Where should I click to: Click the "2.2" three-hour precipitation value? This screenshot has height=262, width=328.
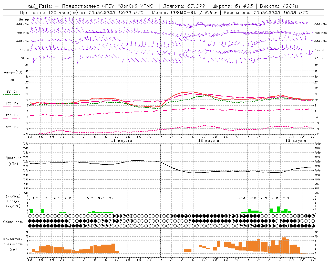253,198
